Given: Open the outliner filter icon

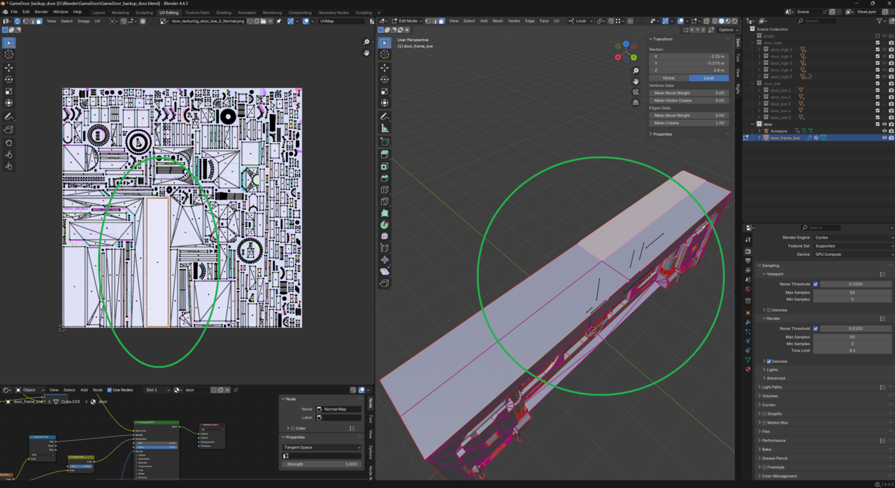Looking at the screenshot, I should pos(880,21).
